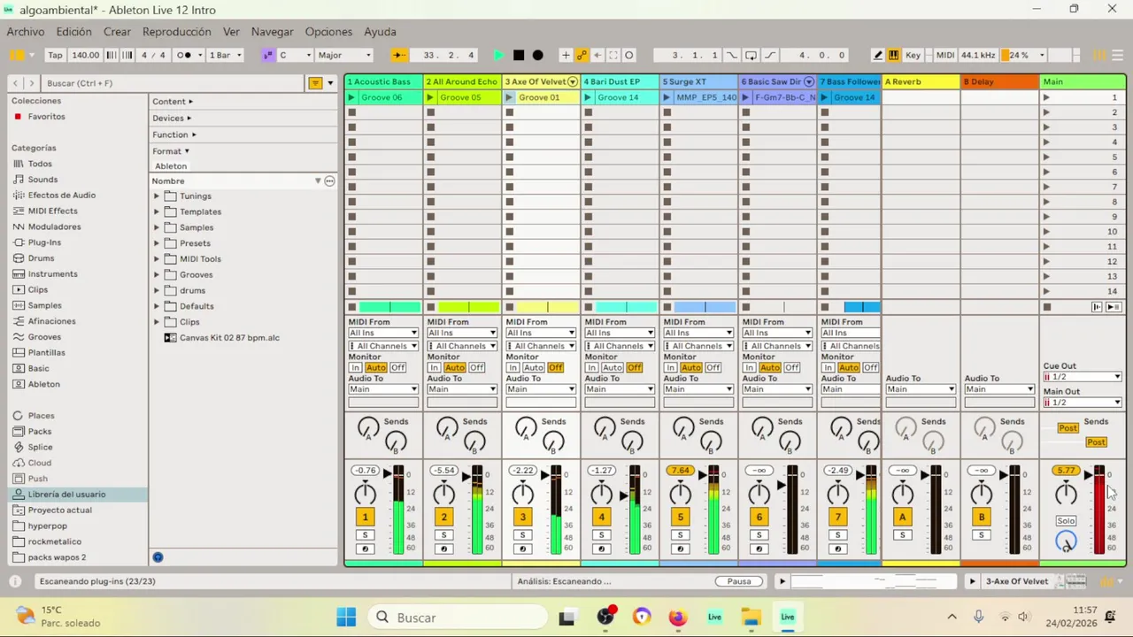Click the Re-enable Automation arrow
Viewport: 1133px width, 637px height.
click(597, 55)
